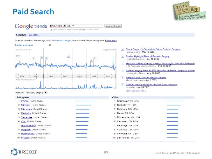Viewport: 212px width, 159px height.
Task: Click the C legend box beside news list
Action: 122,63
